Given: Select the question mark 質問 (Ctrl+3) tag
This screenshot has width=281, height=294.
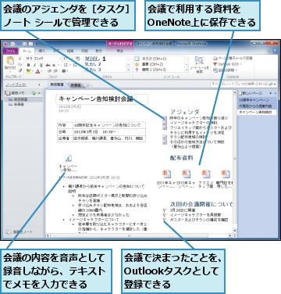Looking at the screenshot, I should pos(137,70).
